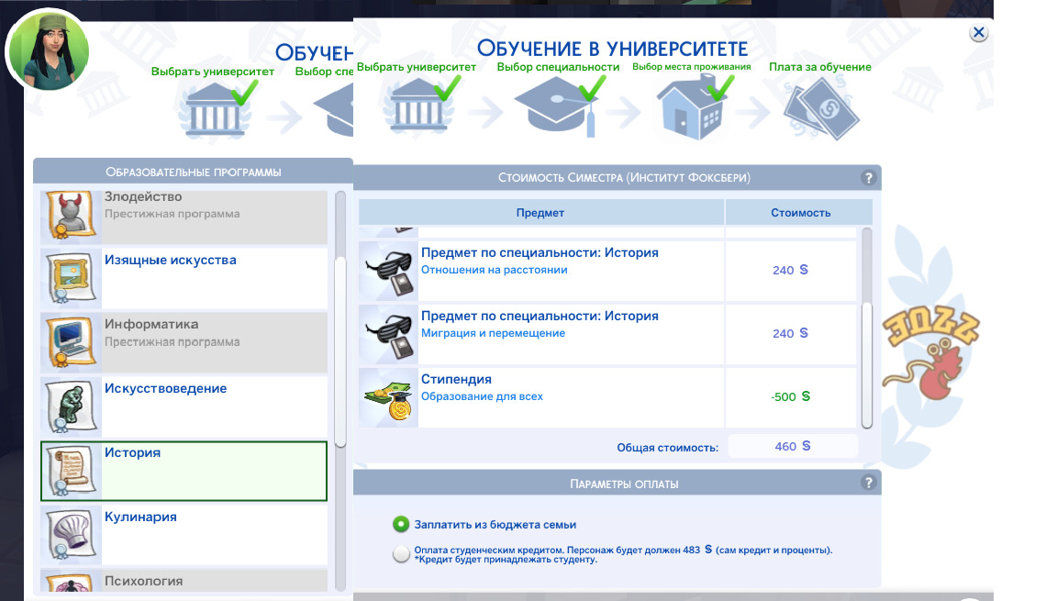Choose the Злодейство program
The image size is (1057, 601).
coord(184,217)
